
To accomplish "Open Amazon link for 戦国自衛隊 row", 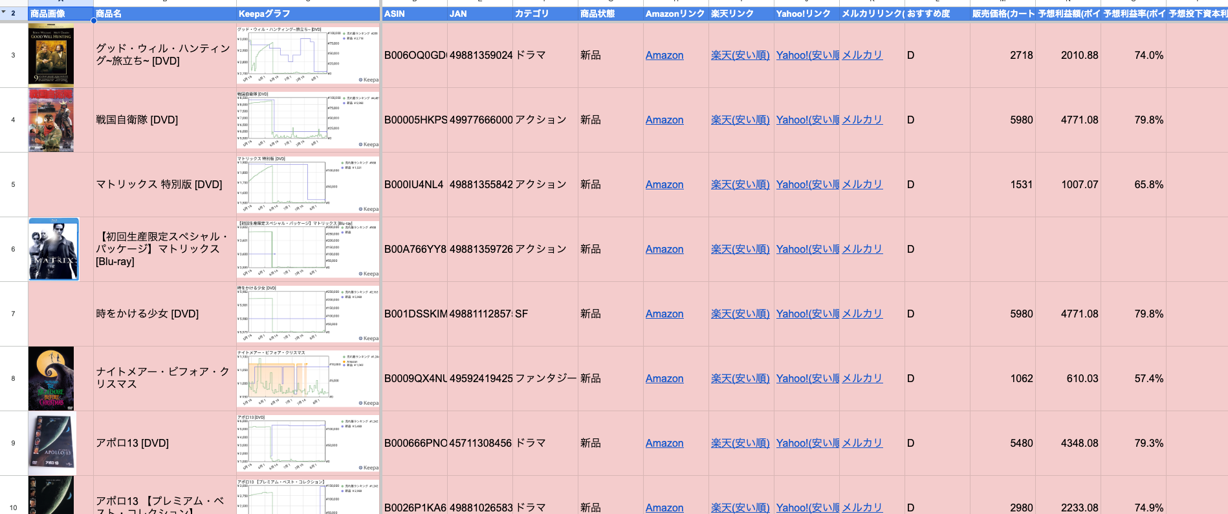I will pos(664,120).
